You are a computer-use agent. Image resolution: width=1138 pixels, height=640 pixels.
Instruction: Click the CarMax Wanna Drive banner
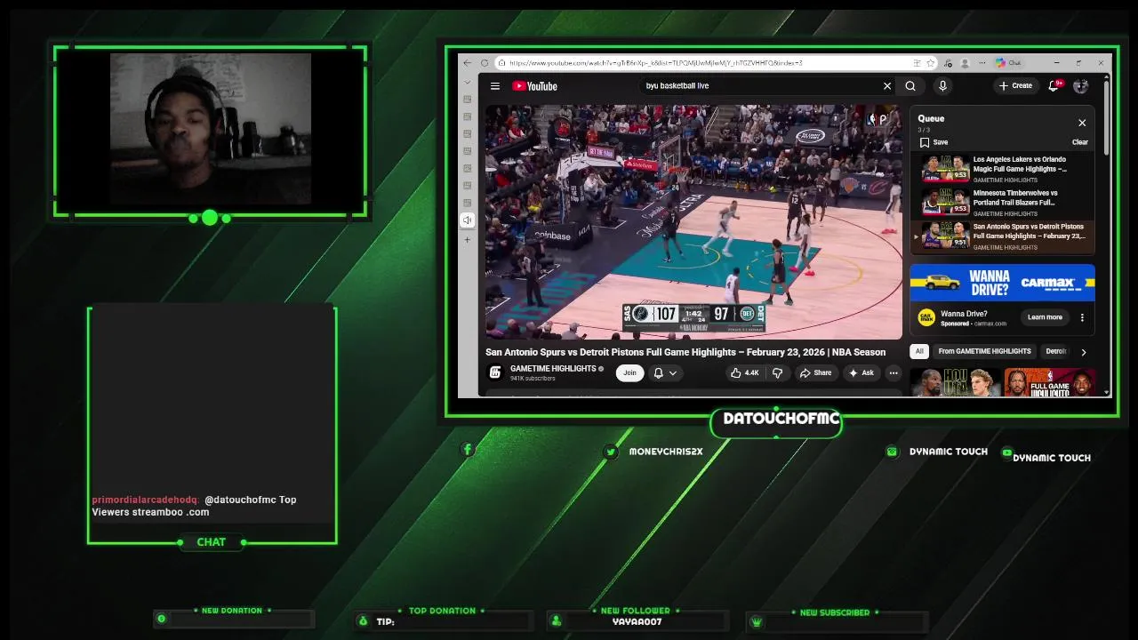point(1002,283)
